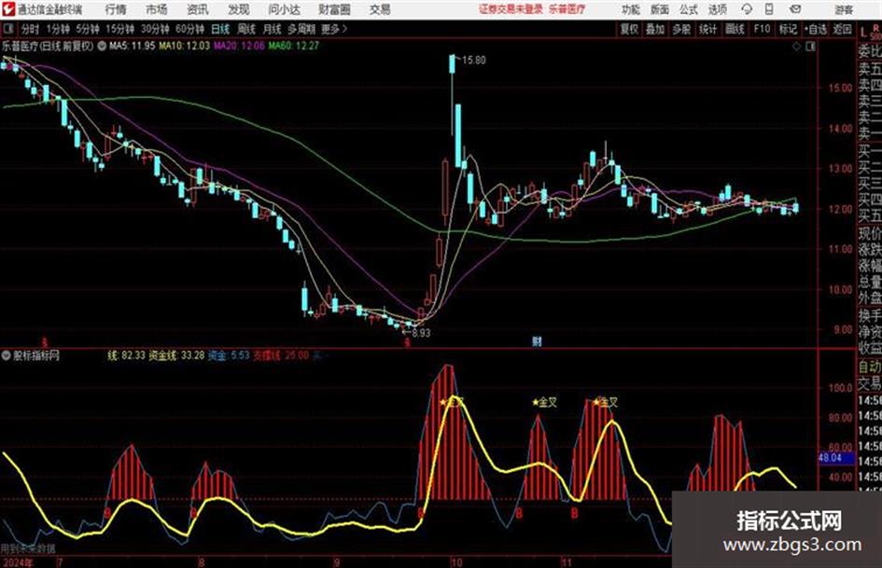
Task: Click the F10 company info button
Action: point(762,29)
